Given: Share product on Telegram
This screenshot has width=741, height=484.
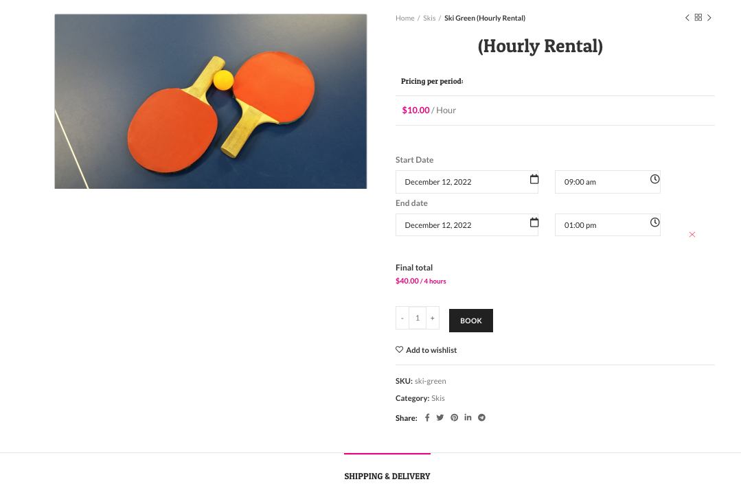Looking at the screenshot, I should [481, 417].
